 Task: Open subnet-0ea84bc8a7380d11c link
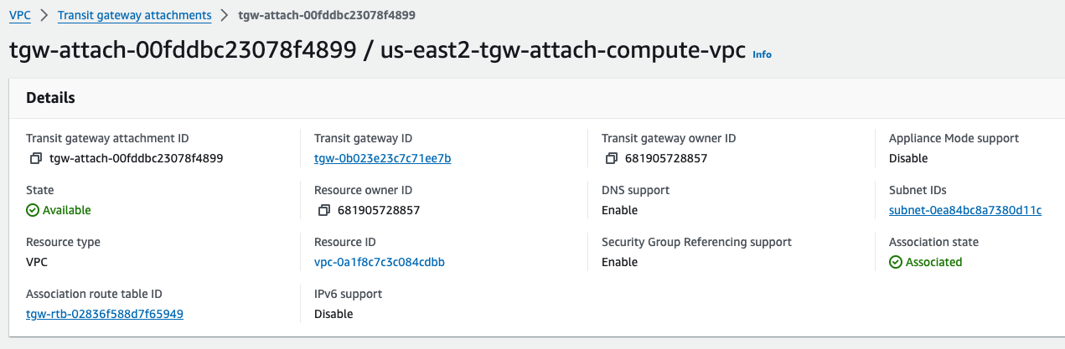pyautogui.click(x=965, y=210)
